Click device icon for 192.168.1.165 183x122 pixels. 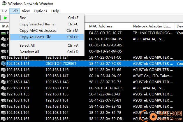pos(3,119)
